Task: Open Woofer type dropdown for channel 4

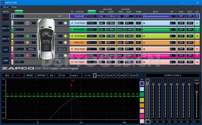Action: [92, 36]
